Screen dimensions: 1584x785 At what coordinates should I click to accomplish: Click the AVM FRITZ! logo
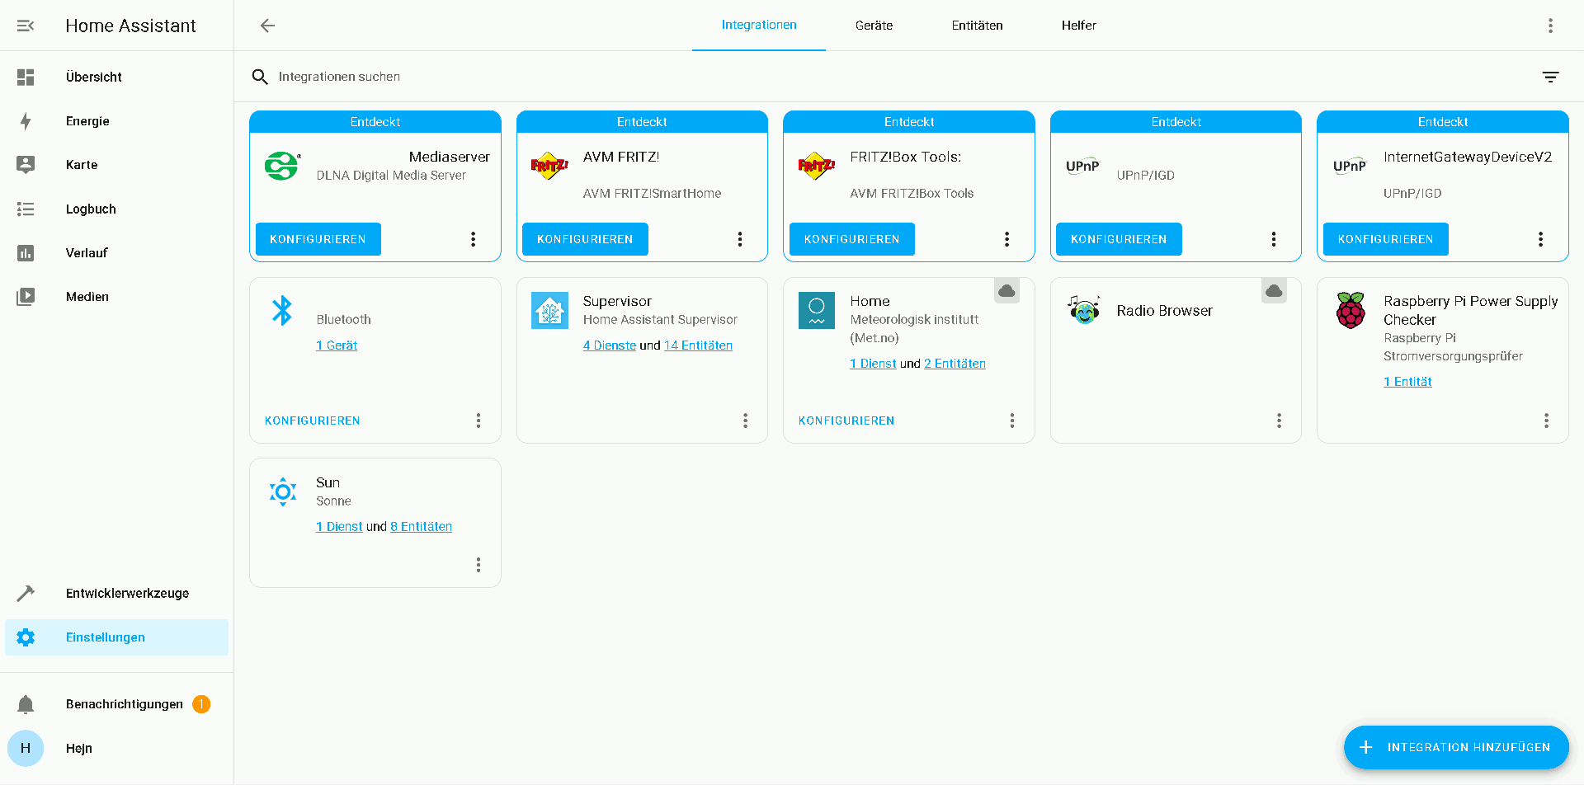pyautogui.click(x=549, y=166)
